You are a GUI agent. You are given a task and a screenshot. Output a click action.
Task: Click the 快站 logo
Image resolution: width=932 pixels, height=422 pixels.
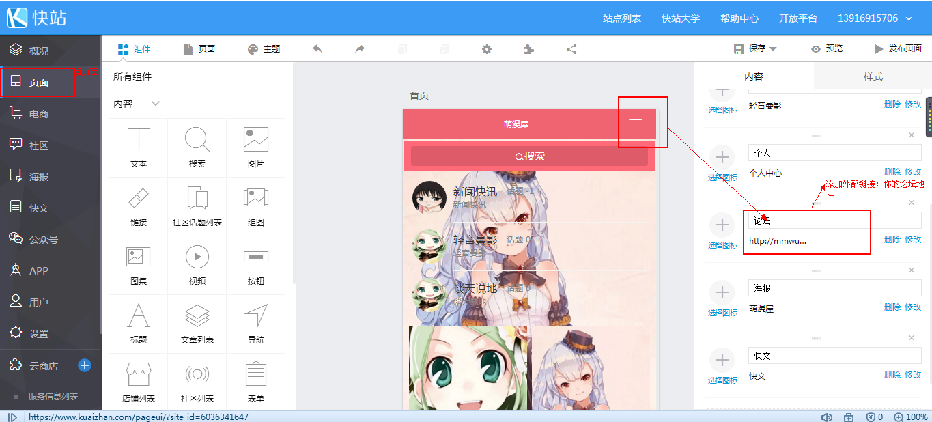(x=38, y=17)
